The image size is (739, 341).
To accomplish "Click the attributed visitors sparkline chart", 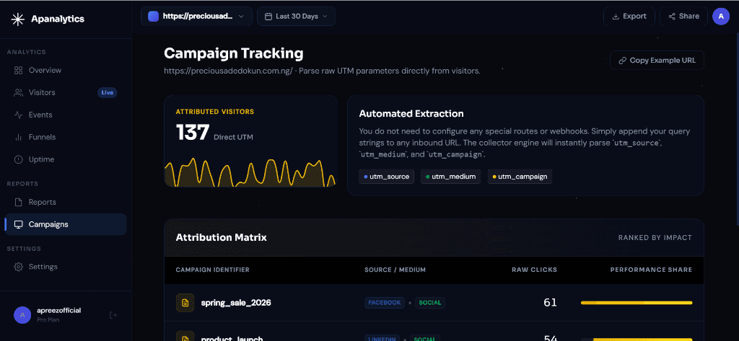I will (250, 172).
